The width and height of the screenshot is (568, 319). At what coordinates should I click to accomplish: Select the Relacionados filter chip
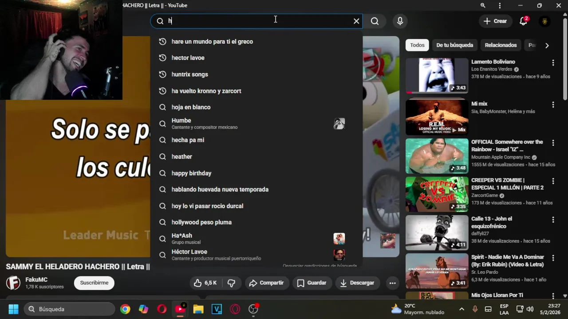[501, 45]
